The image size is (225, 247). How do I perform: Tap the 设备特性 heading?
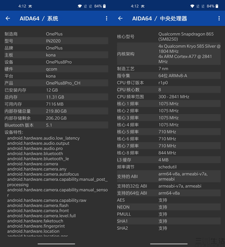tap(14, 132)
